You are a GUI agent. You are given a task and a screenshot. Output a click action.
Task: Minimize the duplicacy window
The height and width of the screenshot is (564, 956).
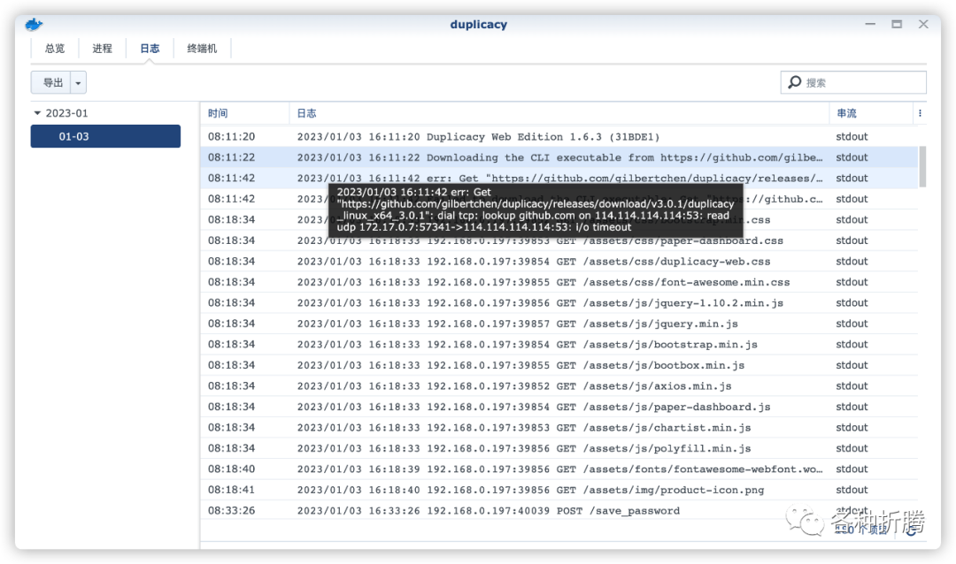click(x=870, y=25)
